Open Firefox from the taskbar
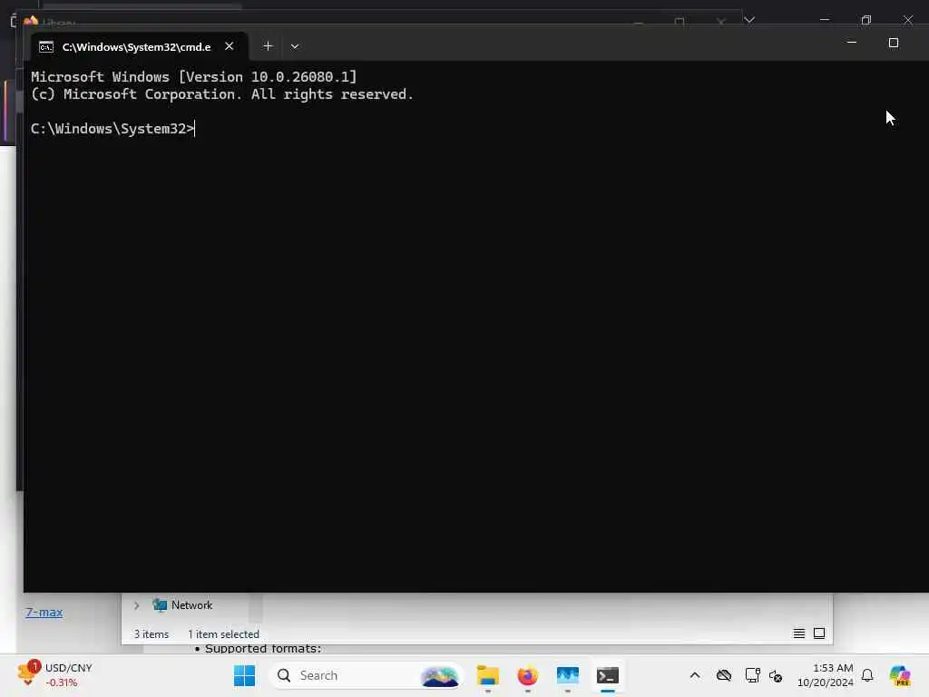The image size is (929, 697). click(x=527, y=675)
